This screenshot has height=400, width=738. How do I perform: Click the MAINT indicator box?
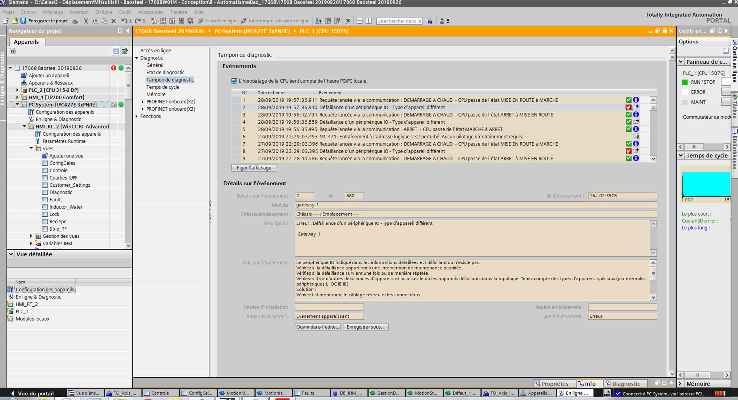coord(685,102)
